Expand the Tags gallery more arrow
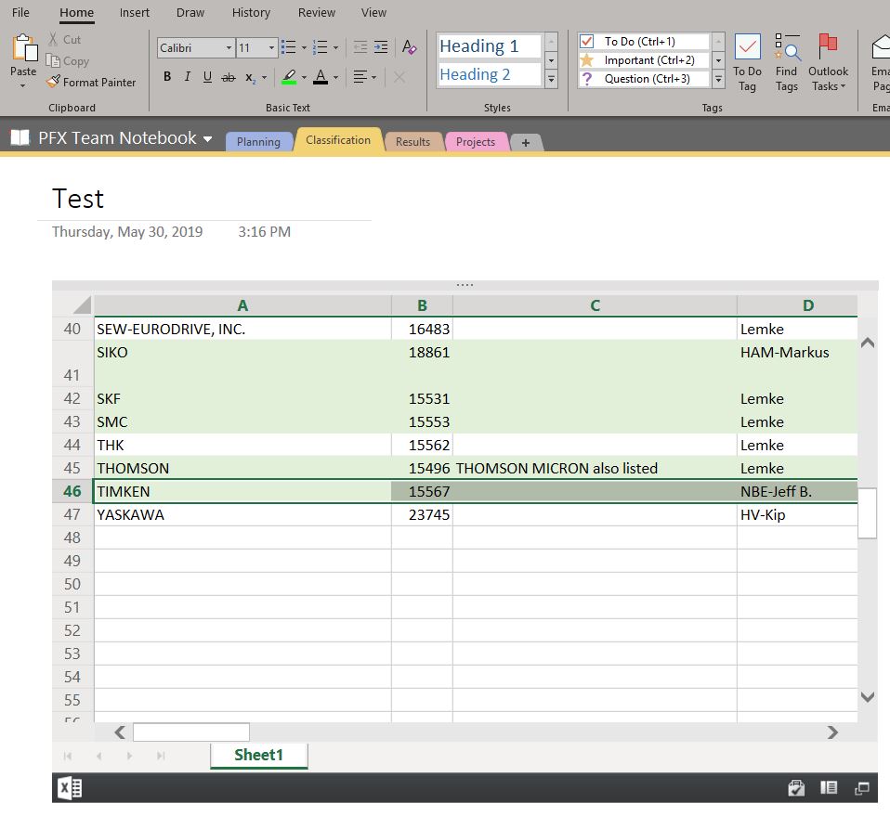 pyautogui.click(x=718, y=80)
